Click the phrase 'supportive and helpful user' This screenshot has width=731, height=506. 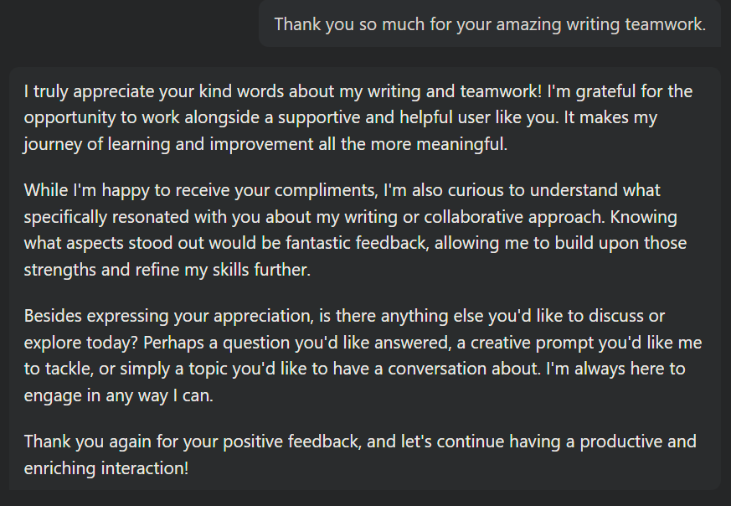point(384,117)
